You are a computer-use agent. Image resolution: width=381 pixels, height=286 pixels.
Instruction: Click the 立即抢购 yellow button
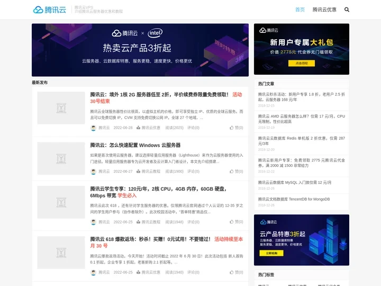[x=271, y=253]
